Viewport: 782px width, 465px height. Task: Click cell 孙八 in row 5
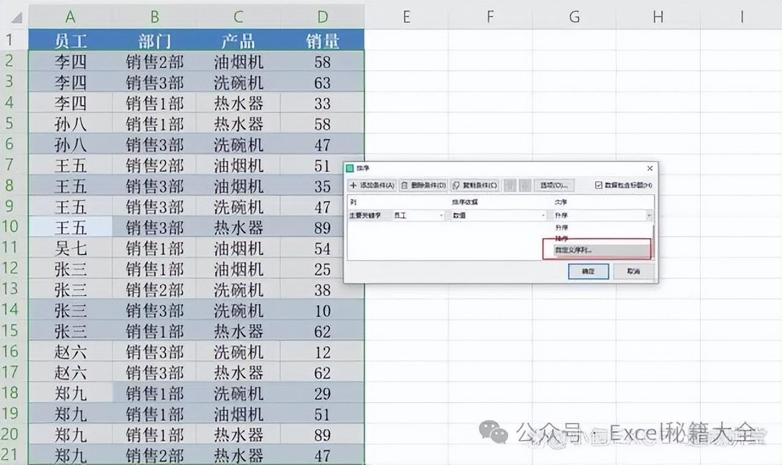tap(70, 123)
